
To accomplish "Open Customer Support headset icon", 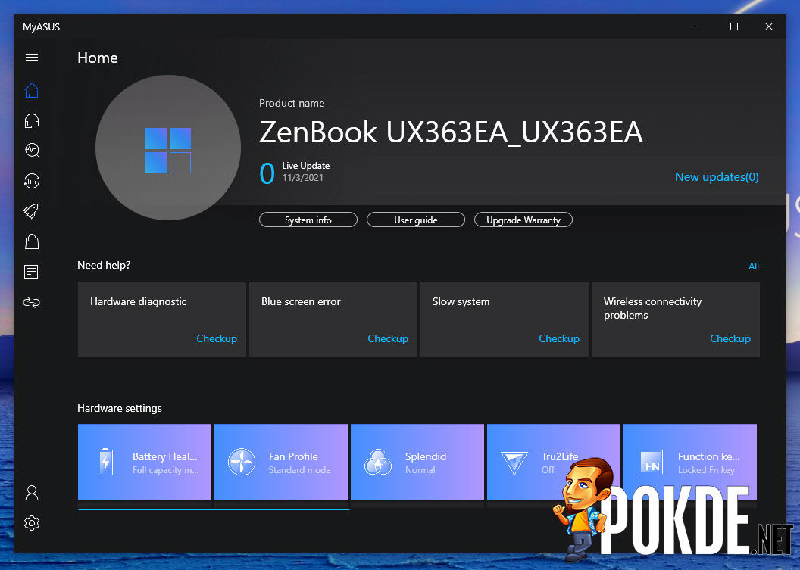I will click(32, 120).
